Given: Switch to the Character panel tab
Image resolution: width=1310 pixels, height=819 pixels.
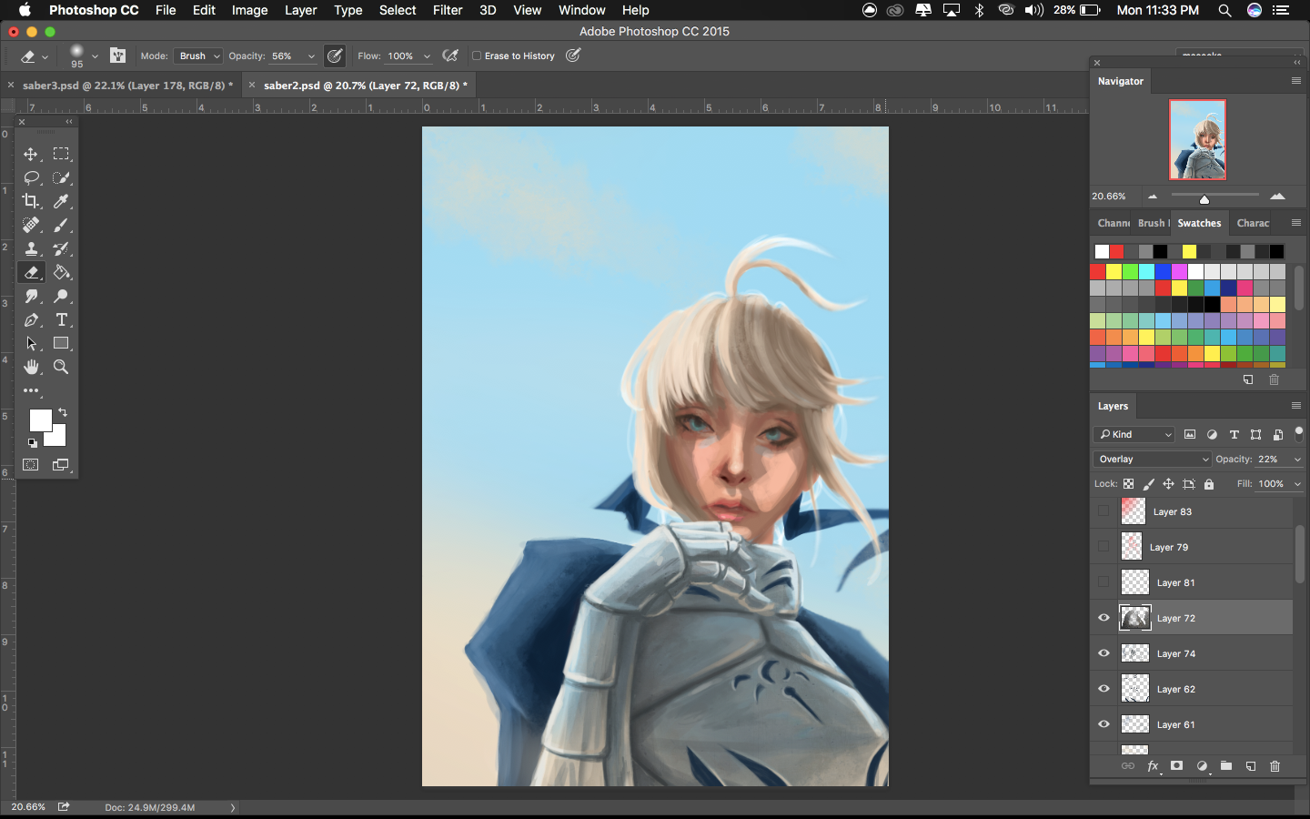Looking at the screenshot, I should click(x=1253, y=223).
